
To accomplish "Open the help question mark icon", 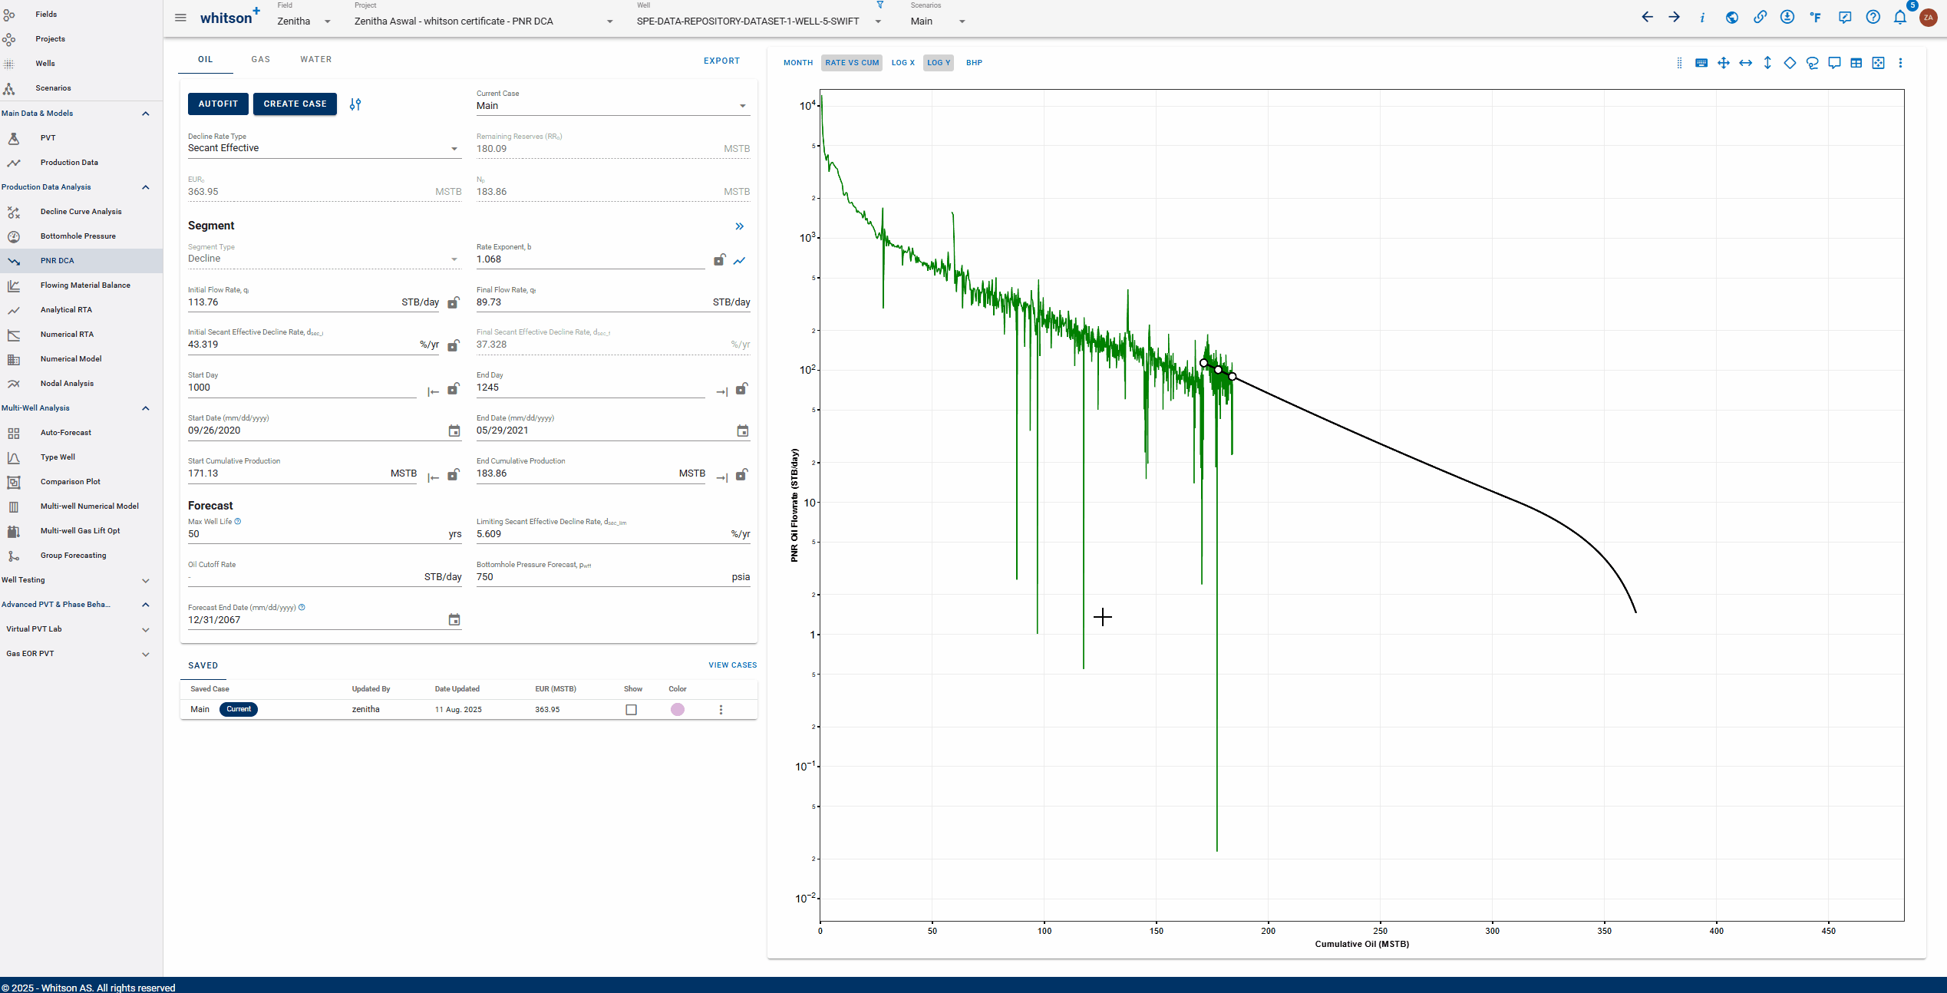I will click(x=1873, y=18).
